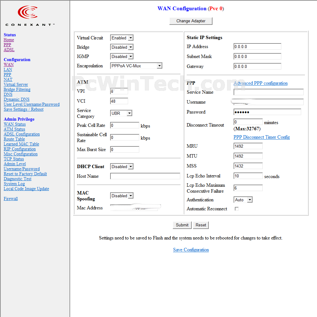Screen dimensions: 317x317
Task: Click the MRU input field
Action: click(x=248, y=146)
